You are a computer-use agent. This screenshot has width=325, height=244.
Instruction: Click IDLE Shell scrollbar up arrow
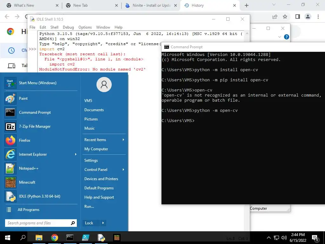coord(247,33)
